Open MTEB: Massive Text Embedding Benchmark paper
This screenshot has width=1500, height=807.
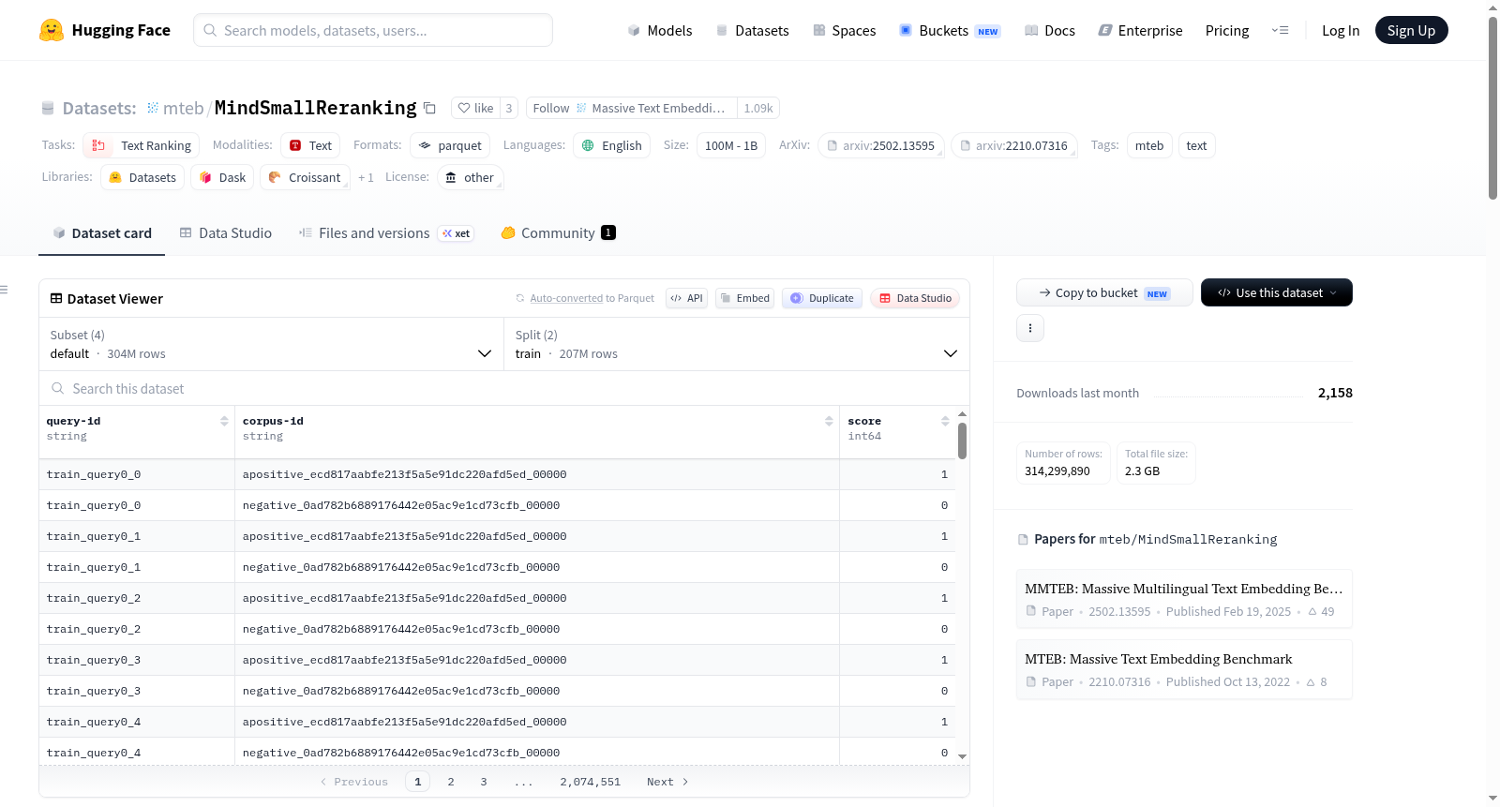click(1184, 669)
